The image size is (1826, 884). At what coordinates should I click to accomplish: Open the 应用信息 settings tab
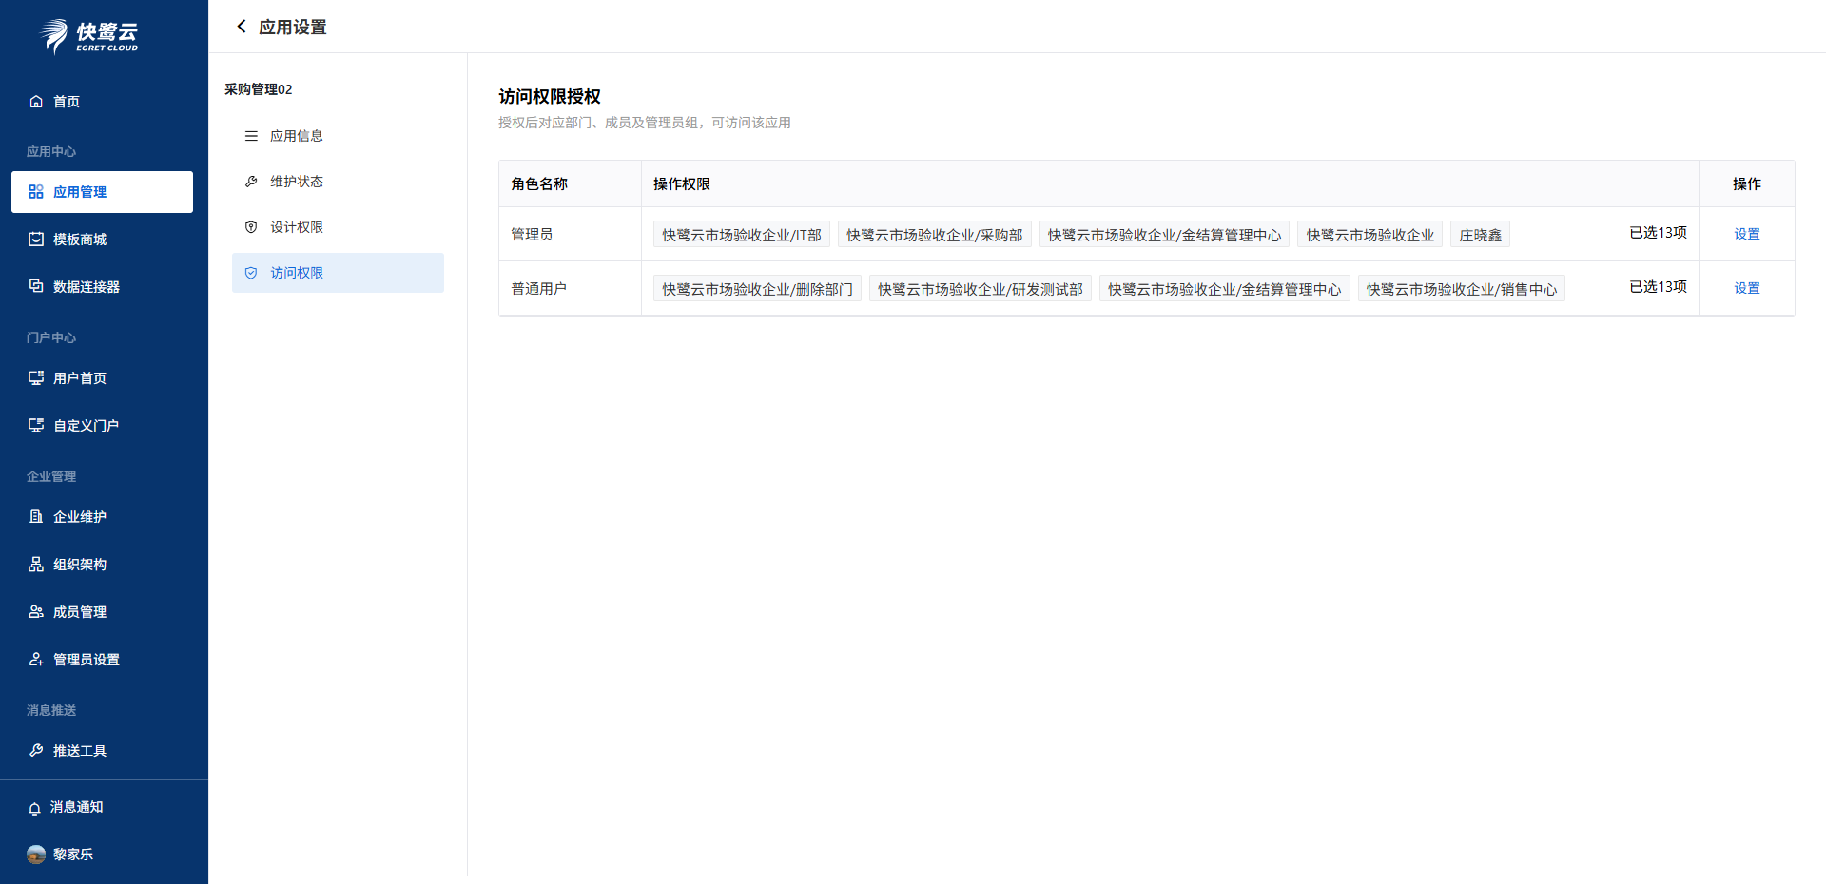tap(296, 136)
